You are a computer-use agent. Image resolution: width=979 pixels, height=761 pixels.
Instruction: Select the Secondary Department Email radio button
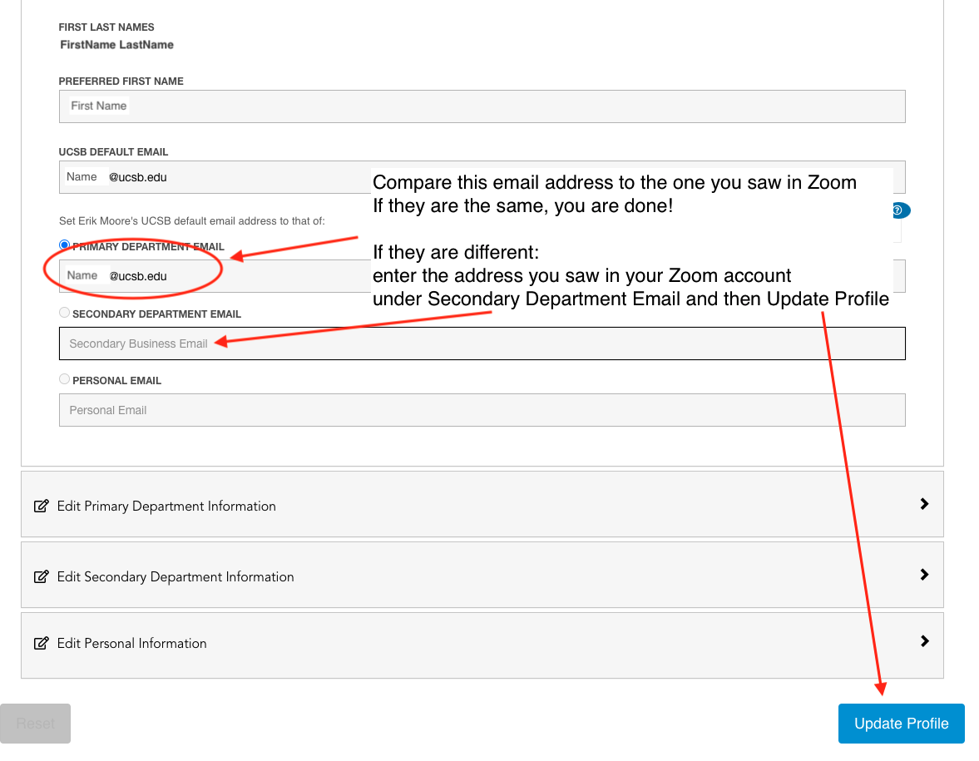pos(64,312)
